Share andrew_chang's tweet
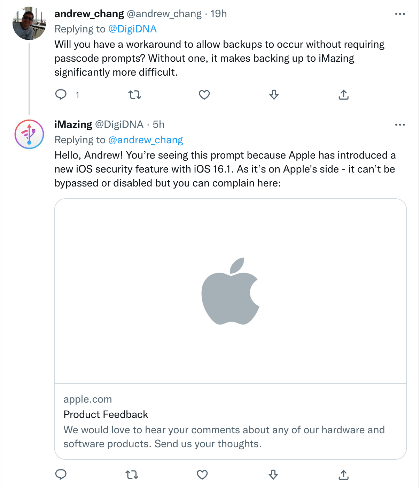Image resolution: width=420 pixels, height=488 pixels. click(343, 94)
